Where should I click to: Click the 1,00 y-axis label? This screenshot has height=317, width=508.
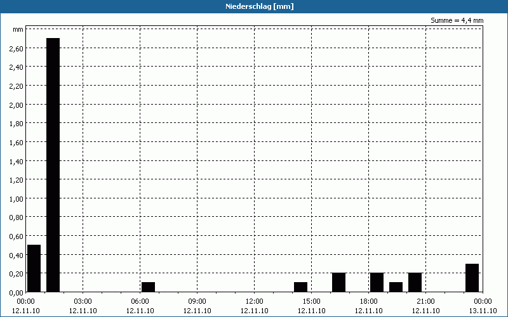click(x=17, y=198)
